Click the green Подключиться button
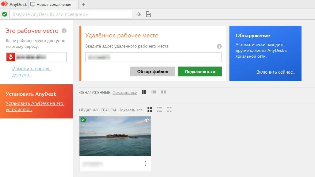315x177 pixels. 200,71
